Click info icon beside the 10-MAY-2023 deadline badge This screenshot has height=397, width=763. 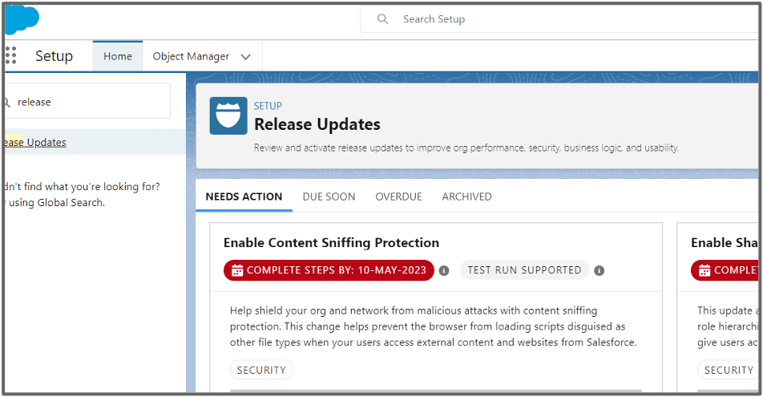(444, 270)
